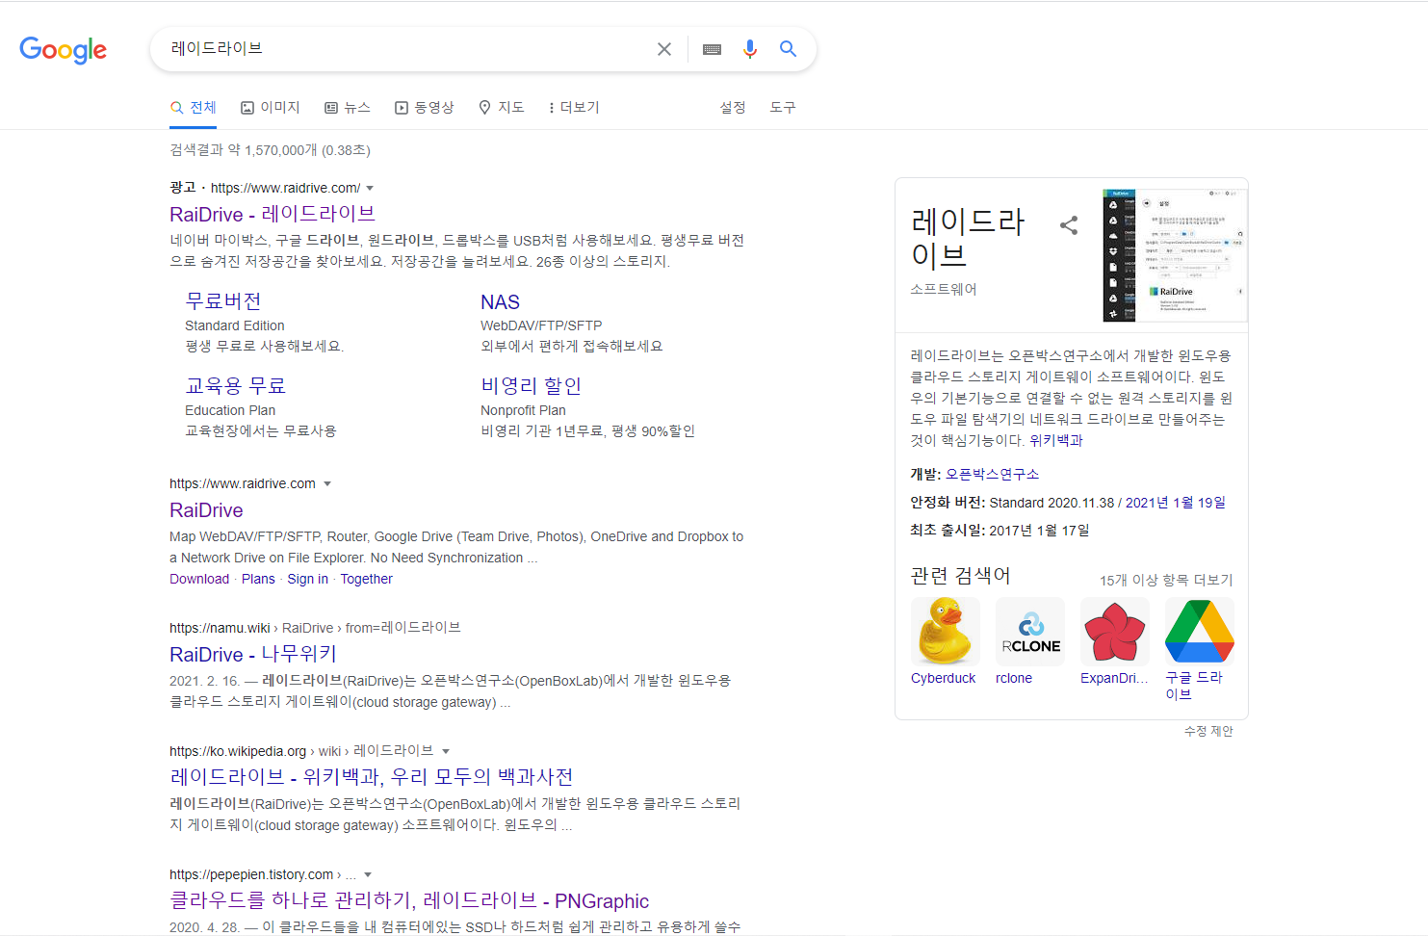Click the Download sitelink
1428x936 pixels.
tap(199, 579)
